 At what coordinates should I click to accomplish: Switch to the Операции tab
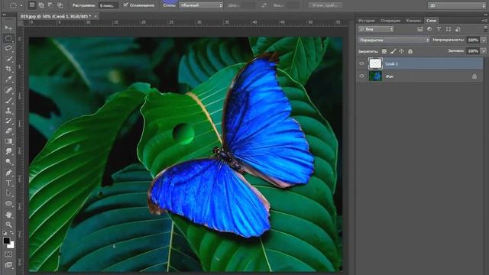pyautogui.click(x=390, y=21)
